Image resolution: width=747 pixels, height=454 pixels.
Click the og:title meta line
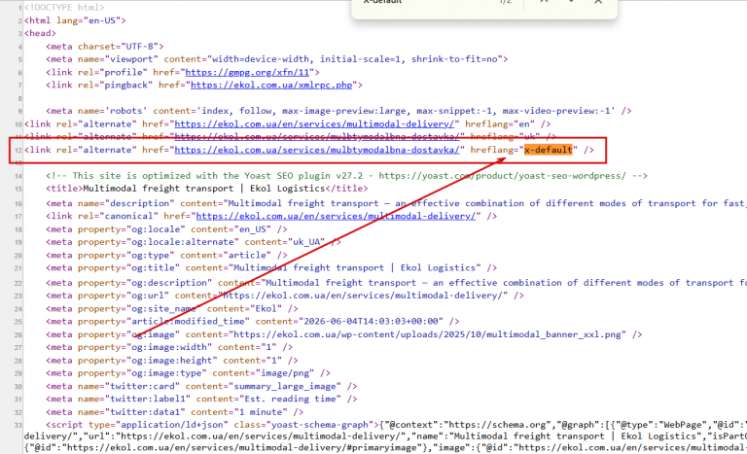(x=271, y=268)
